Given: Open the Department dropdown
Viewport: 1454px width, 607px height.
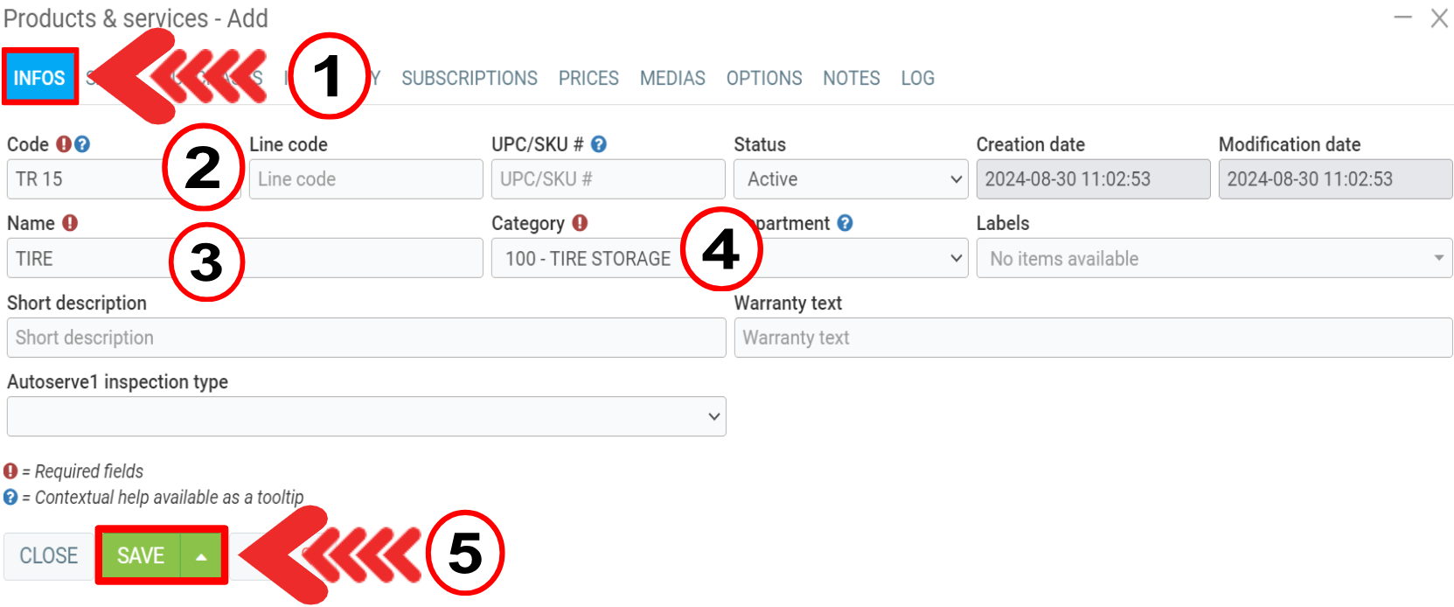Looking at the screenshot, I should [x=874, y=259].
